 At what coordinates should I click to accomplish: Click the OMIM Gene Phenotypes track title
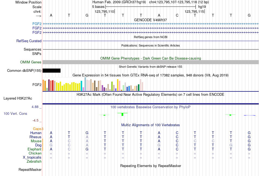pyautogui.click(x=150, y=58)
